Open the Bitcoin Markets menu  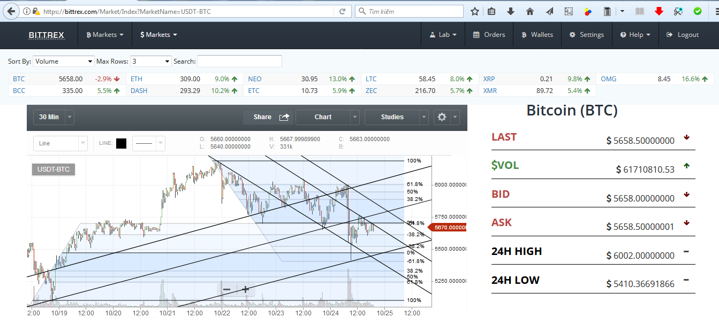[105, 35]
